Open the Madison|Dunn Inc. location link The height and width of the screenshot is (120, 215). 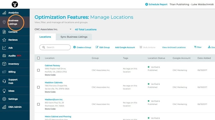click(x=54, y=99)
